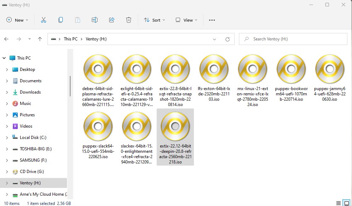Screen dimensions: 352x206
Task: Open the Sort options dropdown
Action: 155,20
